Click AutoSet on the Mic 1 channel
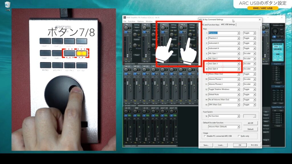The height and width of the screenshot is (164, 292). coord(137,40)
